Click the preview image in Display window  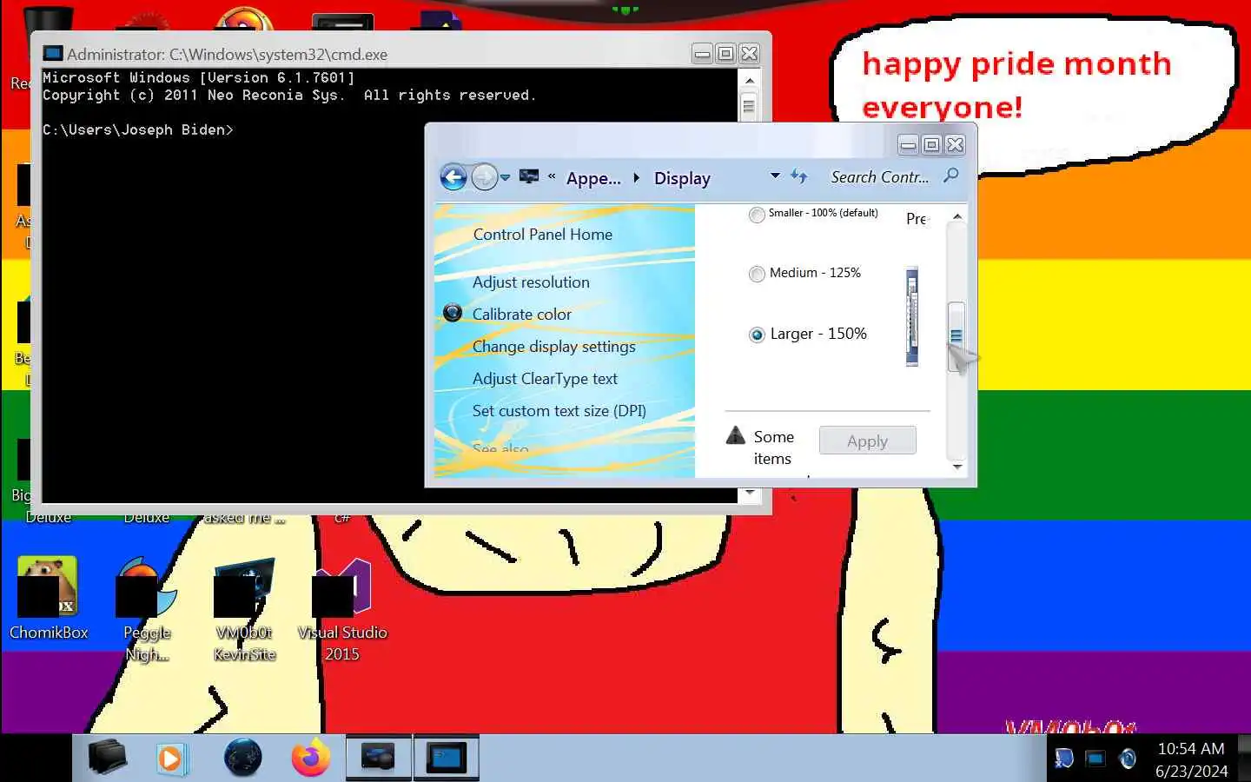[912, 316]
